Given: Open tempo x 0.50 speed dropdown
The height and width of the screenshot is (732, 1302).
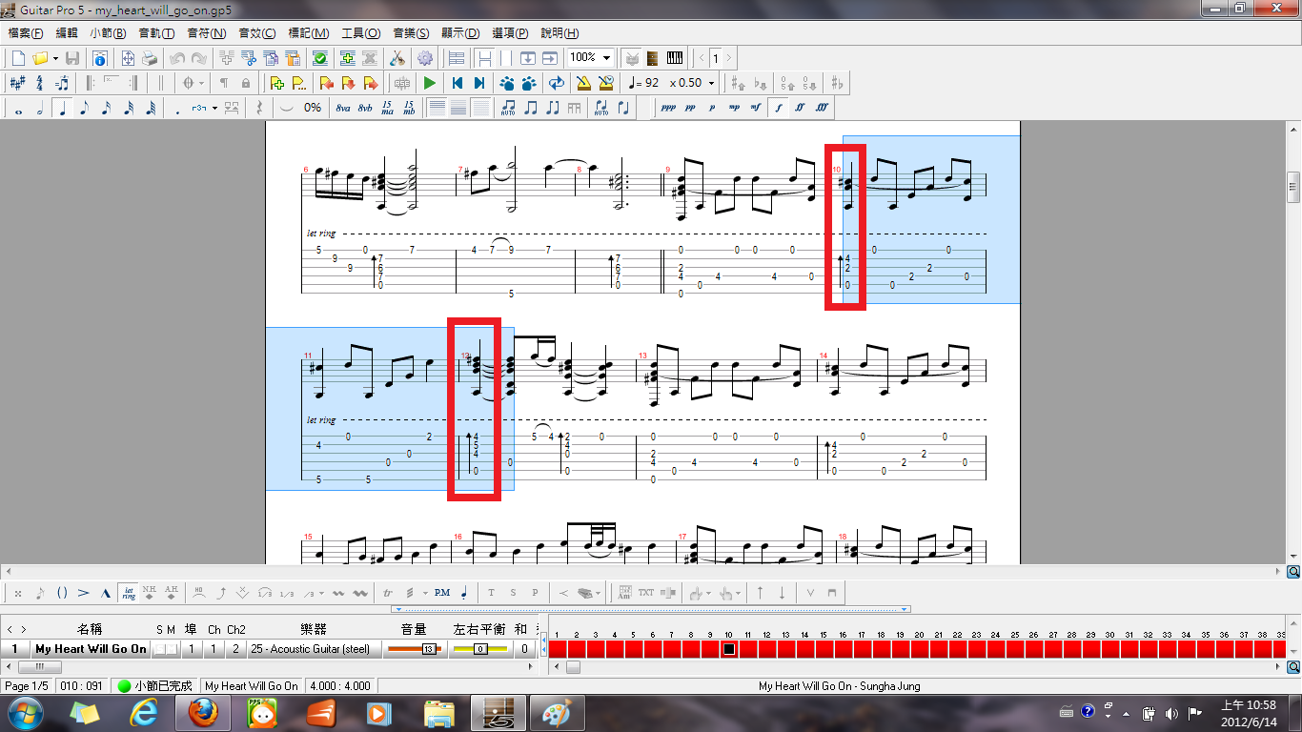Looking at the screenshot, I should (711, 83).
